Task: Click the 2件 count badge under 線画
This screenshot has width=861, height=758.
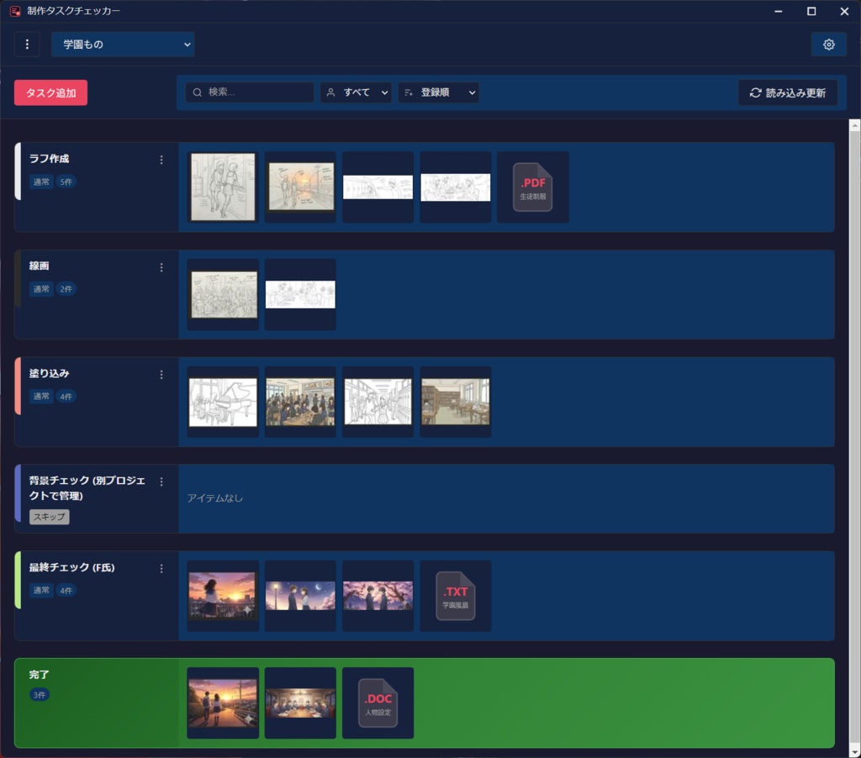Action: [66, 289]
